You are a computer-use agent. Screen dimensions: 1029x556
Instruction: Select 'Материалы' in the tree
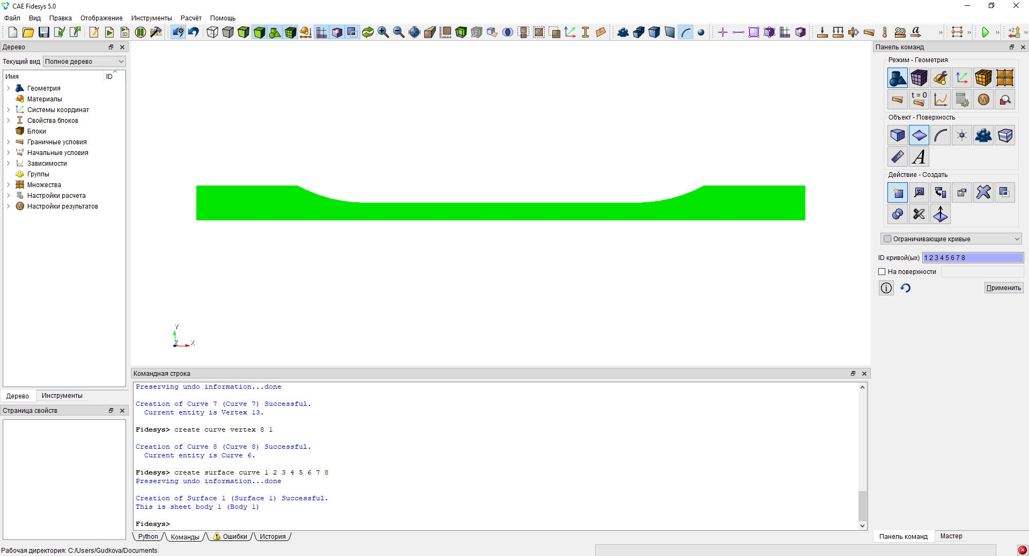click(45, 99)
